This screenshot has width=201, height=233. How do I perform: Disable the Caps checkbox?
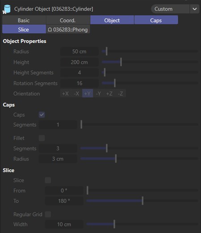[42, 114]
